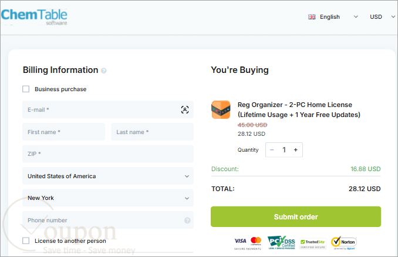The width and height of the screenshot is (398, 257).
Task: Open the New York state dropdown
Action: (x=108, y=198)
